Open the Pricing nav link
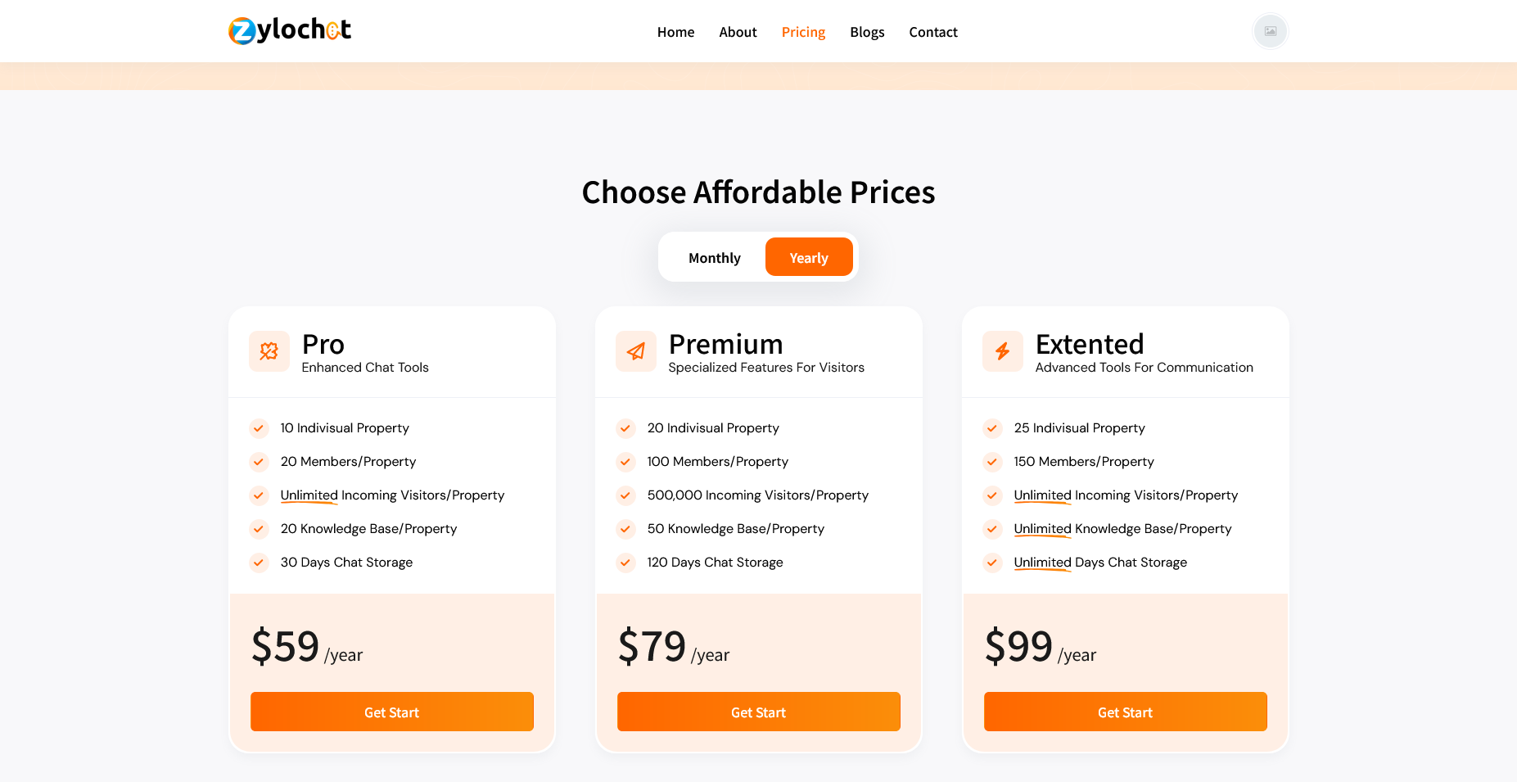Screen dimensions: 1517x782 coord(803,32)
